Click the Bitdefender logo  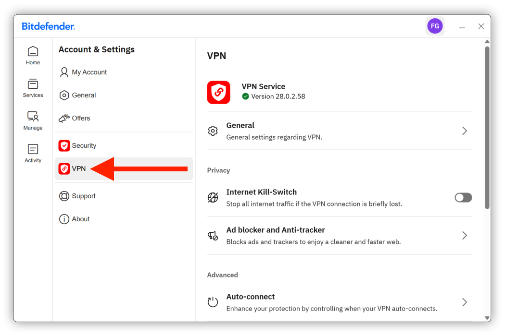(x=48, y=26)
